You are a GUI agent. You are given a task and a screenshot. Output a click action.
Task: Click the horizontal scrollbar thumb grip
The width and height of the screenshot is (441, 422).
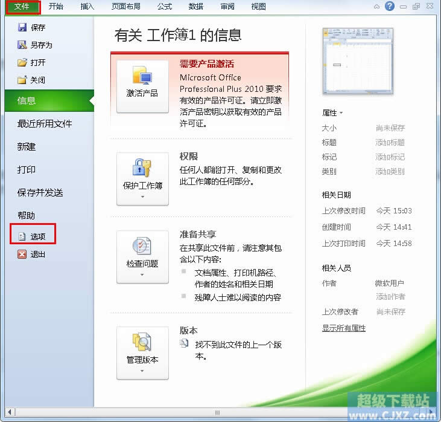pyautogui.click(x=217, y=412)
